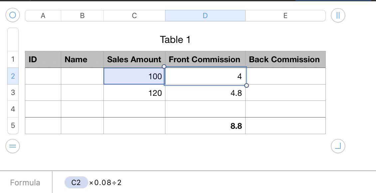376x193 pixels.
Task: Click the Name header cell
Action: [82, 60]
